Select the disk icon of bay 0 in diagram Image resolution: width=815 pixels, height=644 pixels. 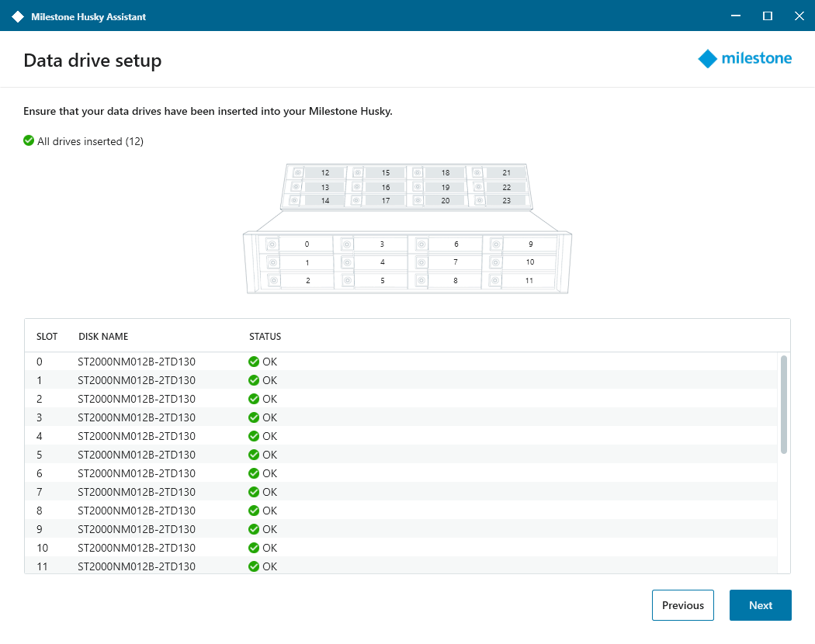(x=272, y=244)
